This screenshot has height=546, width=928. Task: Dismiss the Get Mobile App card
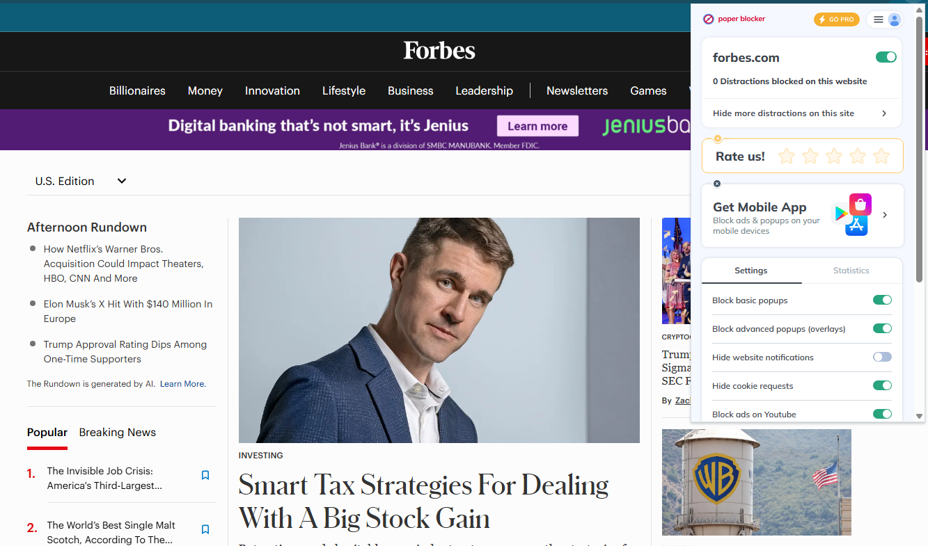click(716, 183)
